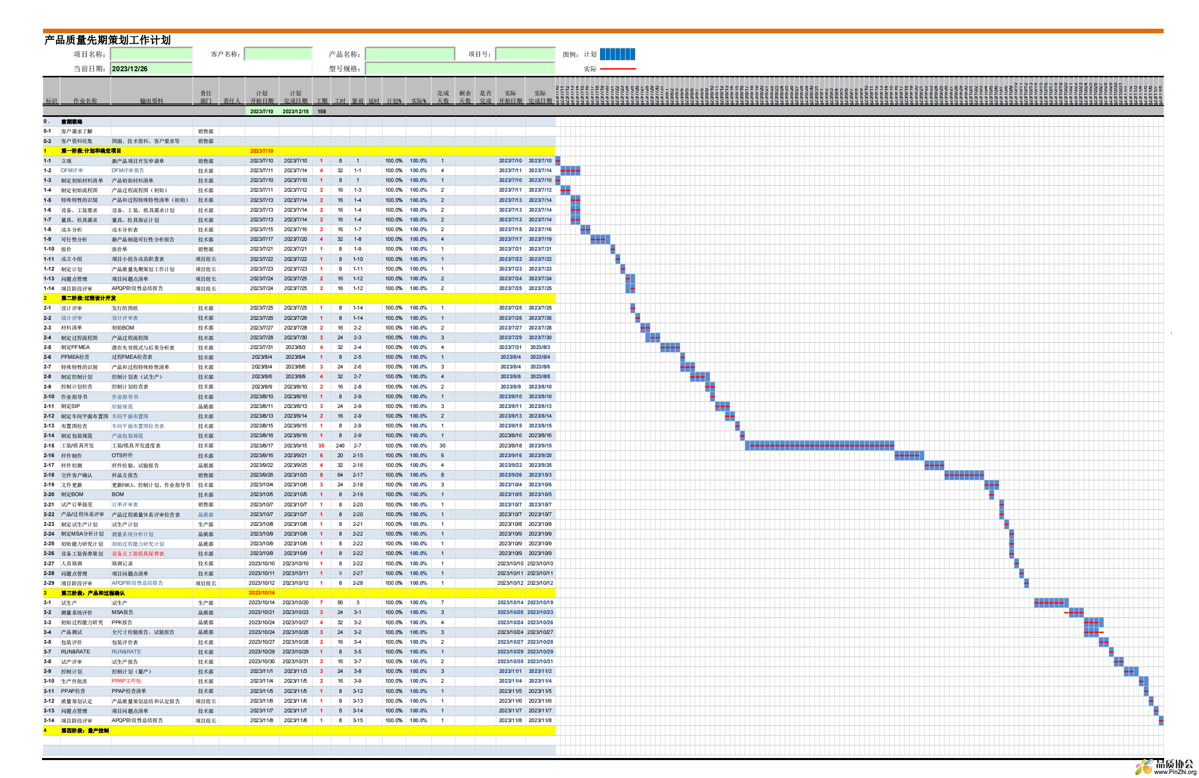Click the 型号规格 input field

pyautogui.click(x=460, y=69)
